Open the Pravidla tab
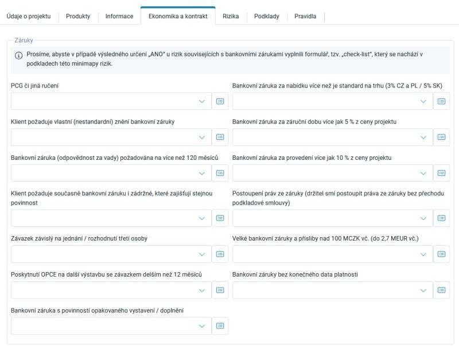 tap(305, 17)
